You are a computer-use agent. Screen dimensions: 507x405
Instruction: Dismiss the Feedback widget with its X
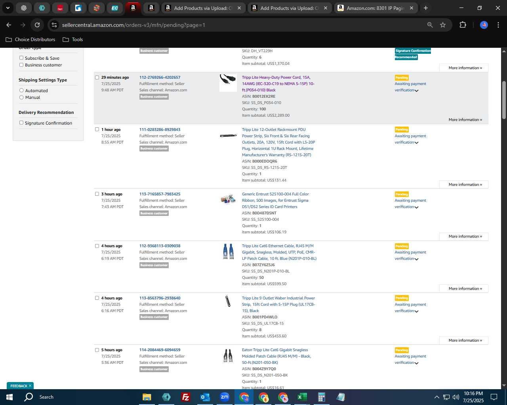[x=30, y=386]
